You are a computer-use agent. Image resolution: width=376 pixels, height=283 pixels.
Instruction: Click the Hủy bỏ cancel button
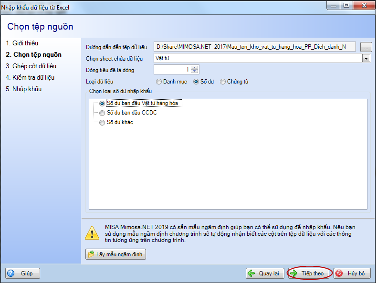[352, 273]
